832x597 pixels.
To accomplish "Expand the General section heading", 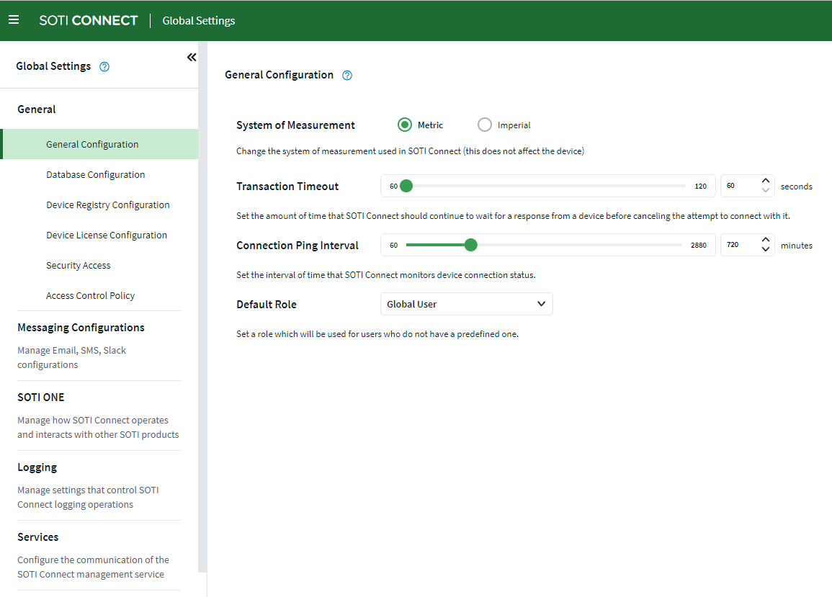I will (x=37, y=109).
